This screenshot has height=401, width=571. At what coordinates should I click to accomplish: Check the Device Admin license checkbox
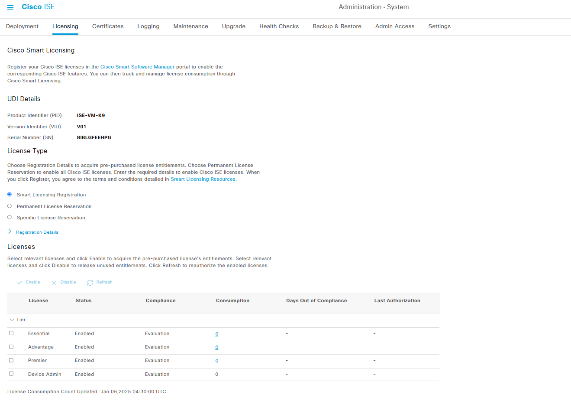11,374
